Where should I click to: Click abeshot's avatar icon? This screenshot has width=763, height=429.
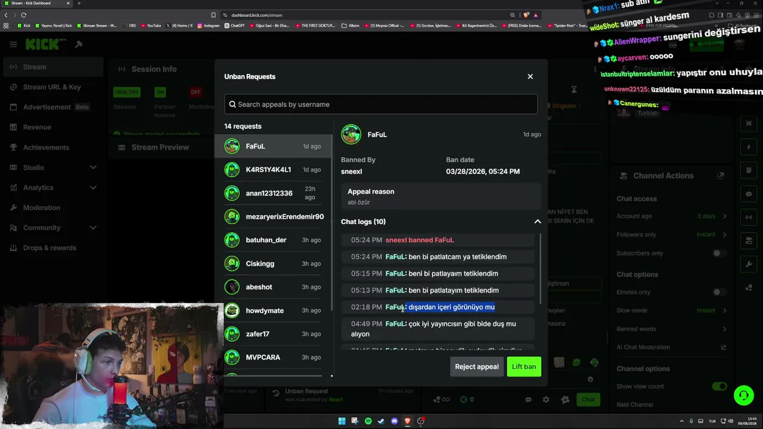click(232, 287)
